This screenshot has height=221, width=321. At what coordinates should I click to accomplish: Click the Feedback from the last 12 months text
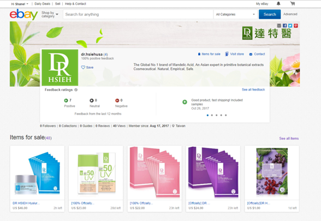pyautogui.click(x=98, y=114)
